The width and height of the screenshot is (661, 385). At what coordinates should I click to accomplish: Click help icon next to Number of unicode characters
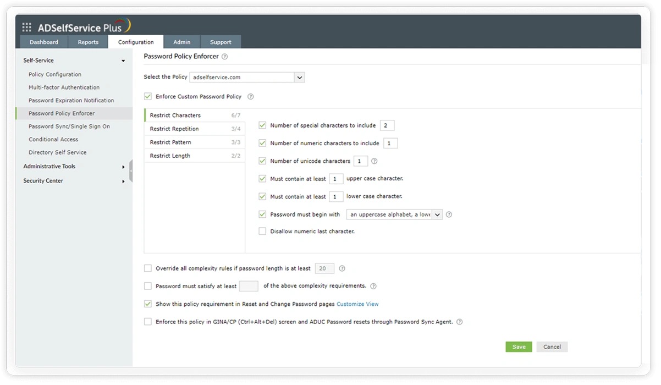click(374, 161)
